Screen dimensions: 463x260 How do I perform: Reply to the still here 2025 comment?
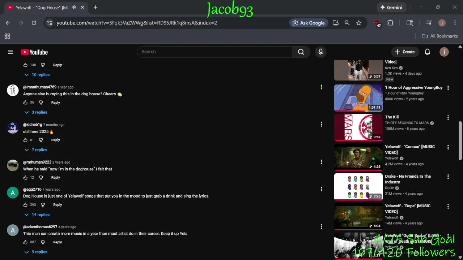(55, 140)
